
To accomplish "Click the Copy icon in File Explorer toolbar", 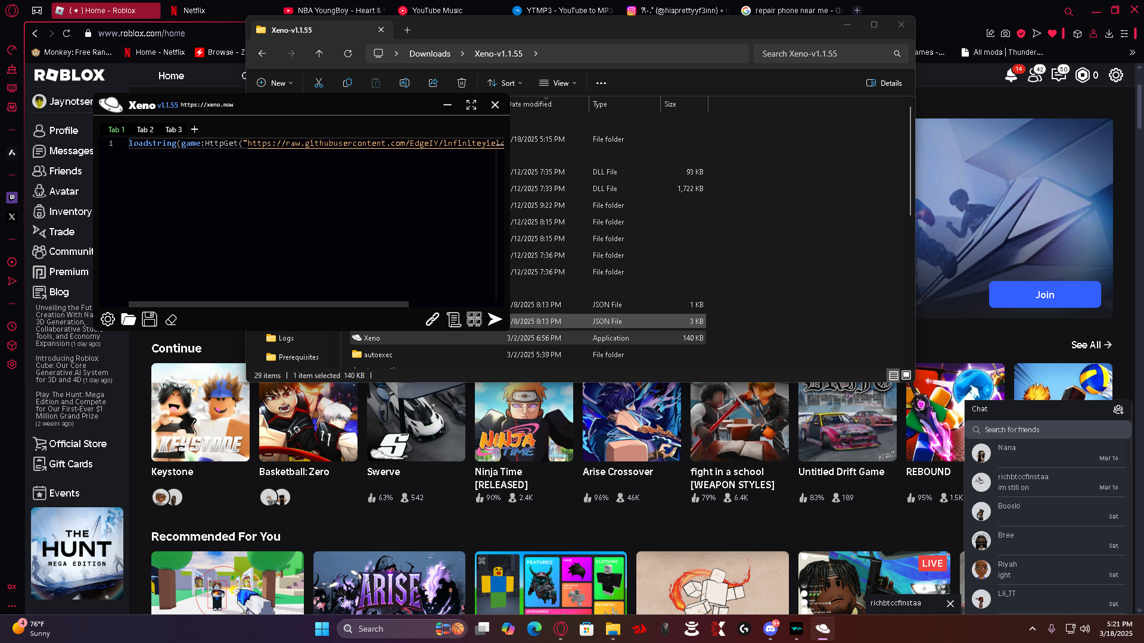I will [x=347, y=83].
